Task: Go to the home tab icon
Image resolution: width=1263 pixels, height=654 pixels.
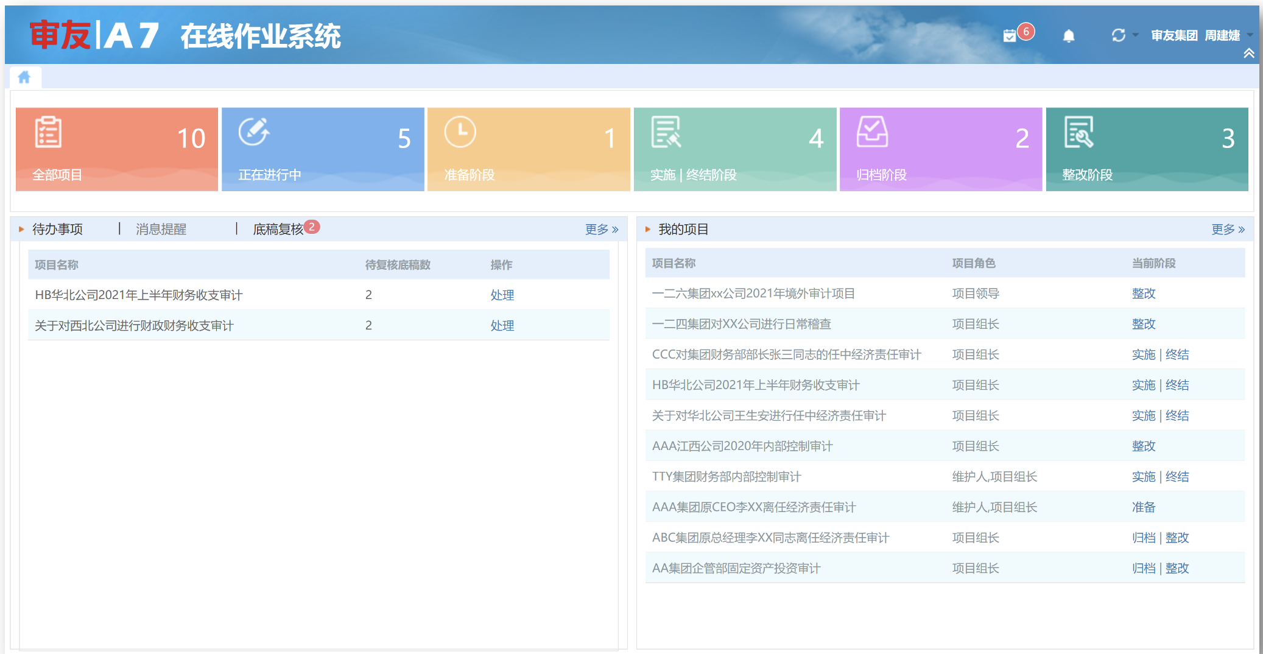Action: pos(24,77)
